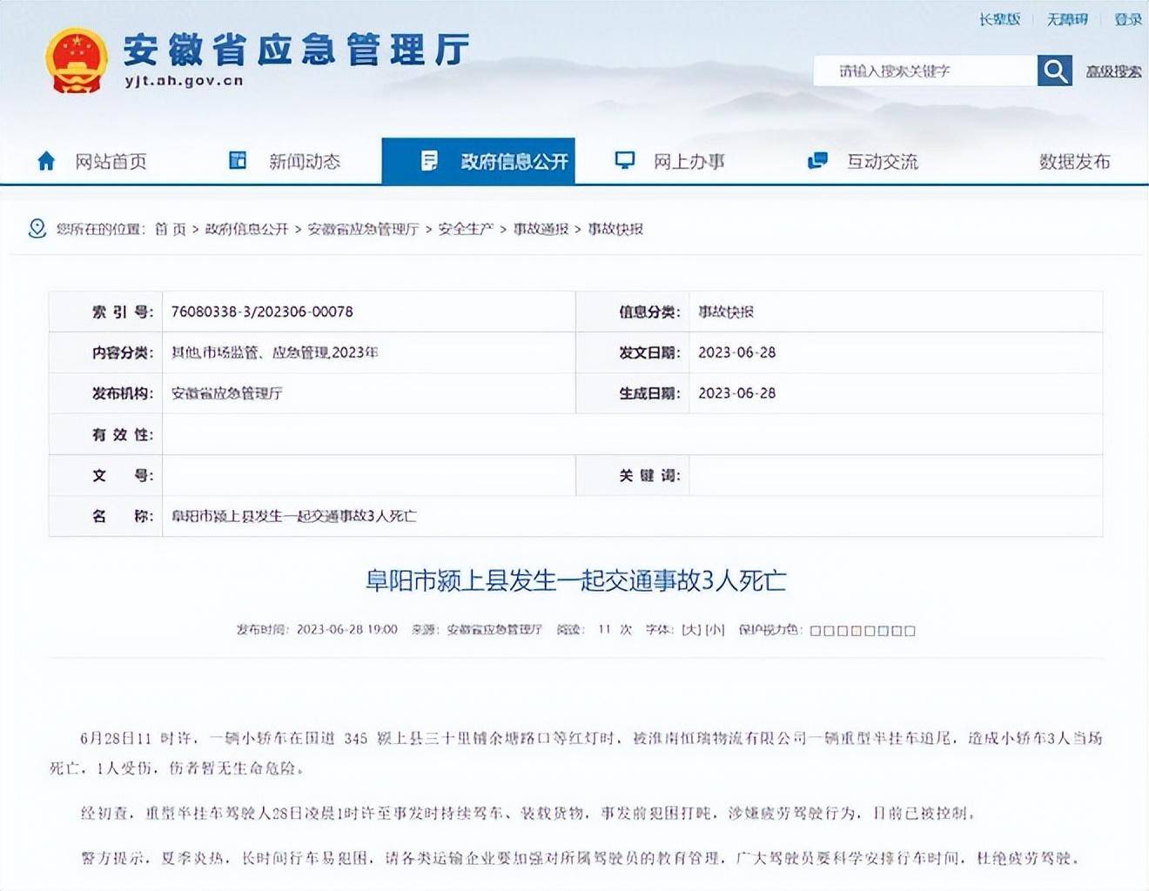Click the home icon beside 网站首页
Screen dimensions: 1149x891
[x=46, y=161]
